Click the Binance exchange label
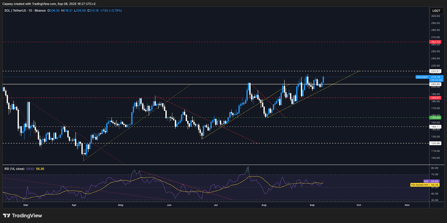 pyautogui.click(x=40, y=11)
